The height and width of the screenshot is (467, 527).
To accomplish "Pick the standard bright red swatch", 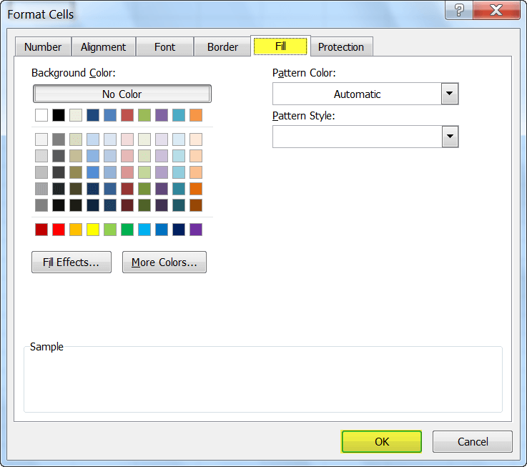I will click(59, 230).
